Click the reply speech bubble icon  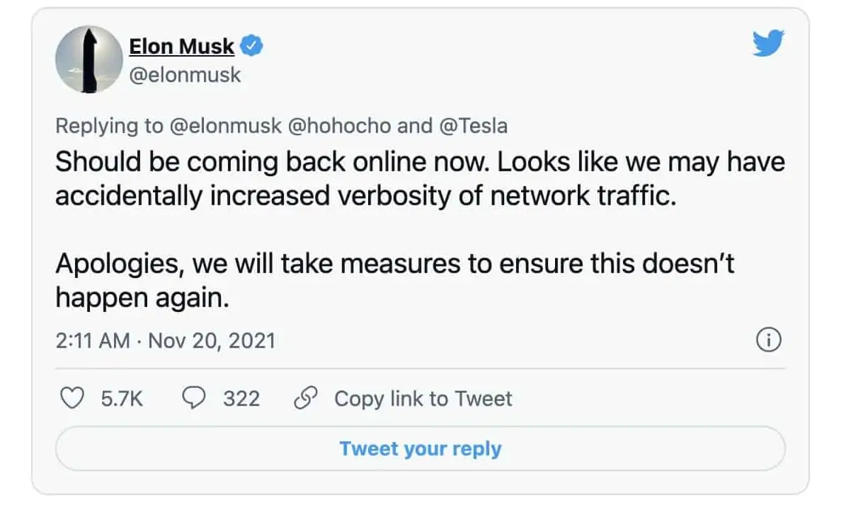(194, 399)
